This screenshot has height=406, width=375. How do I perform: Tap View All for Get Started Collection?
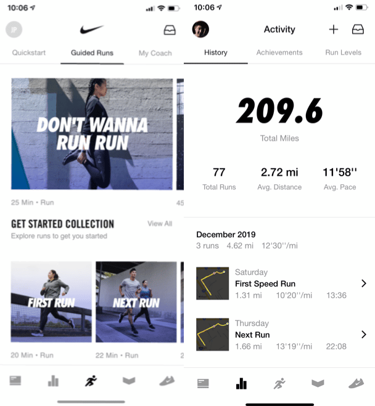coord(160,224)
